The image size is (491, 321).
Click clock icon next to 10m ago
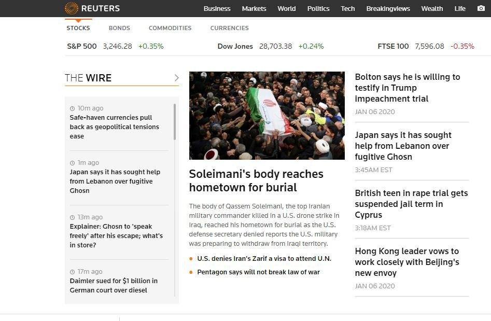(73, 108)
